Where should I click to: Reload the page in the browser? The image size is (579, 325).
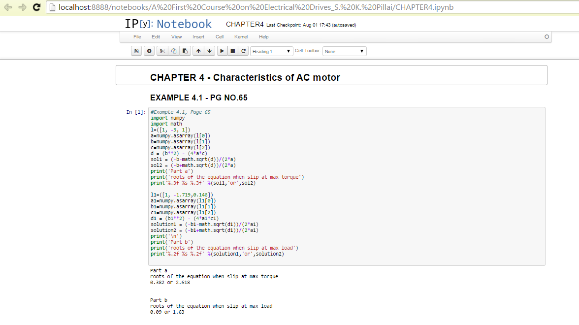36,7
